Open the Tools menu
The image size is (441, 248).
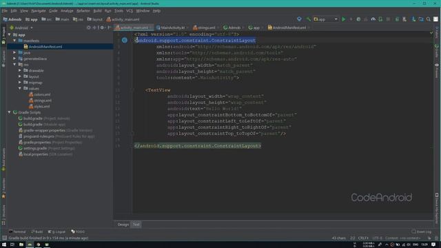(119, 11)
